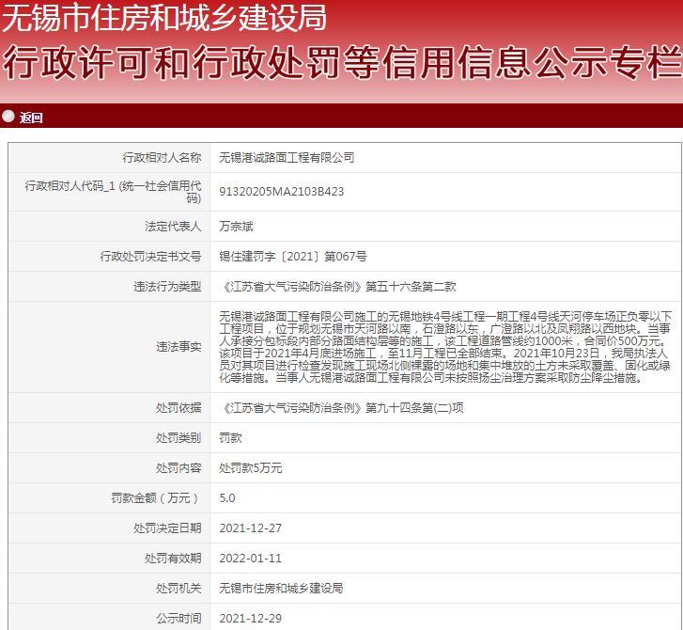Image resolution: width=683 pixels, height=630 pixels.
Task: Select the company name 无锡港诚路面工程有限公司
Action: (x=287, y=157)
